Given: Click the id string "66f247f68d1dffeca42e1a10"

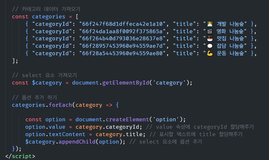Looking at the screenshot, I should tap(123, 24).
